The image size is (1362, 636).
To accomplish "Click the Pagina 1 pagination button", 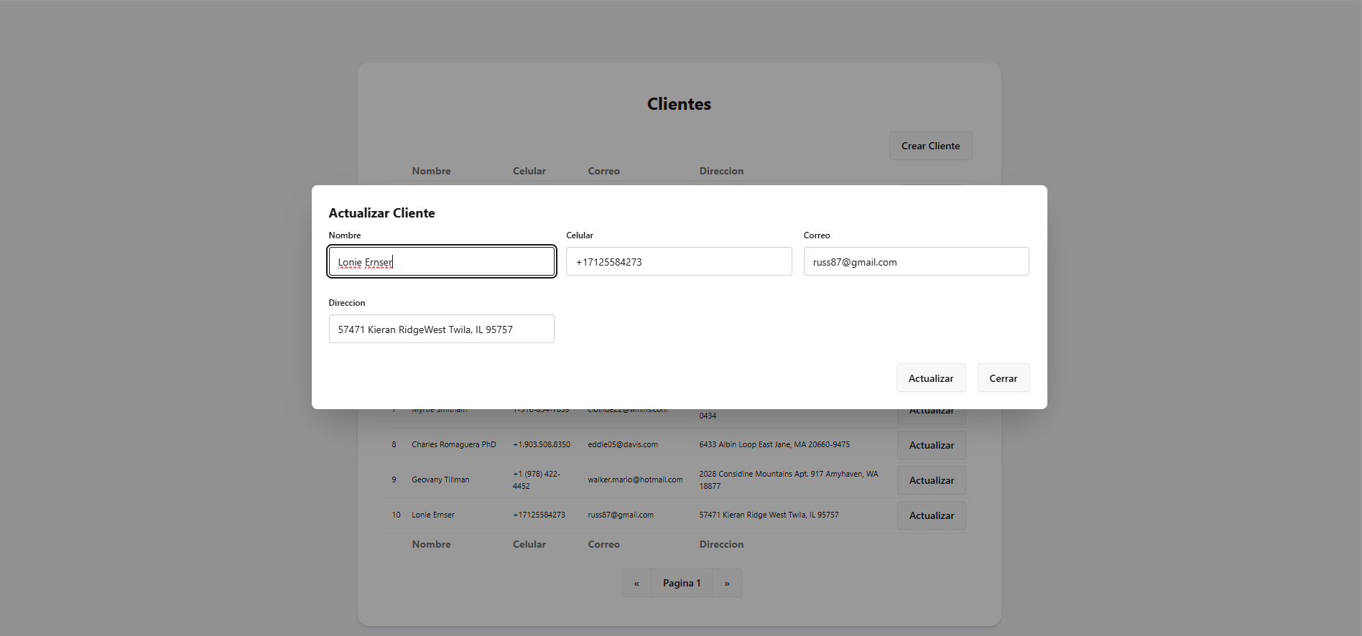I will click(x=681, y=583).
